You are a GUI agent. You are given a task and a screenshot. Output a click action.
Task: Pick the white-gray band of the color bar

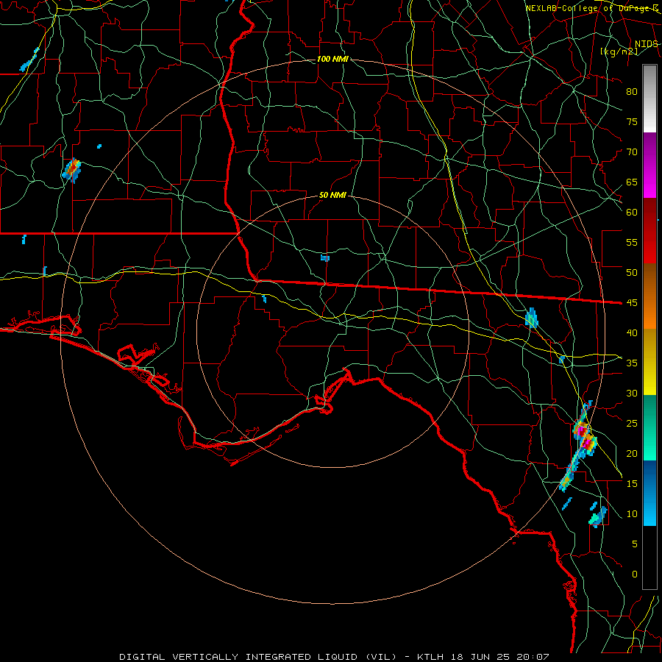[649, 99]
